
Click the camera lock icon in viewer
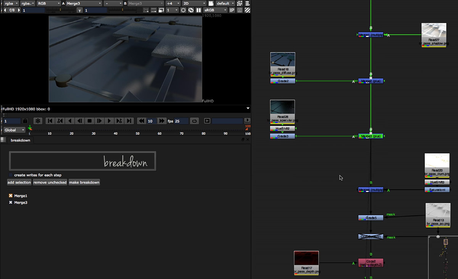[211, 3]
